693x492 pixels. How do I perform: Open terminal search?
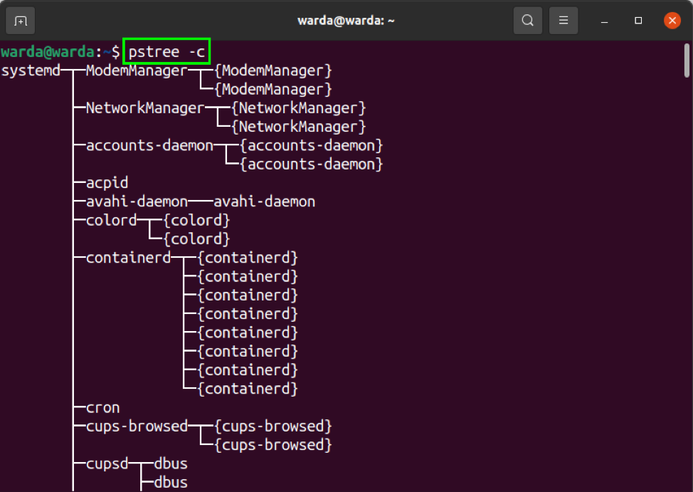[528, 21]
